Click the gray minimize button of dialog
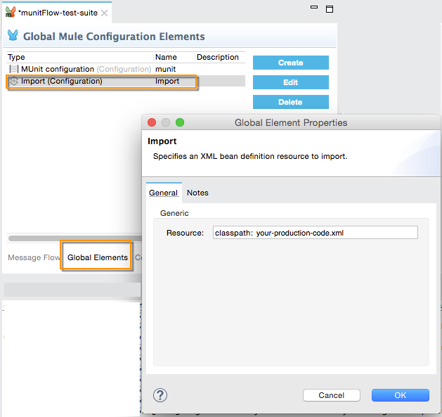The height and width of the screenshot is (417, 442). coord(166,122)
